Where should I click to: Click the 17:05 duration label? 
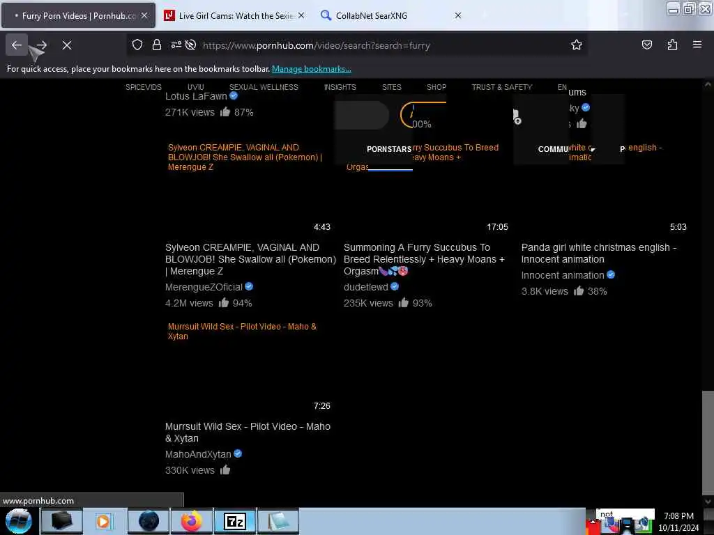pos(497,226)
